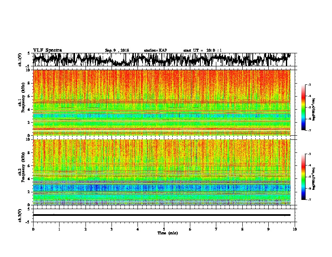Click the "Time (min)" axis title
Viewport: 332px width, 257px height.
click(x=168, y=233)
